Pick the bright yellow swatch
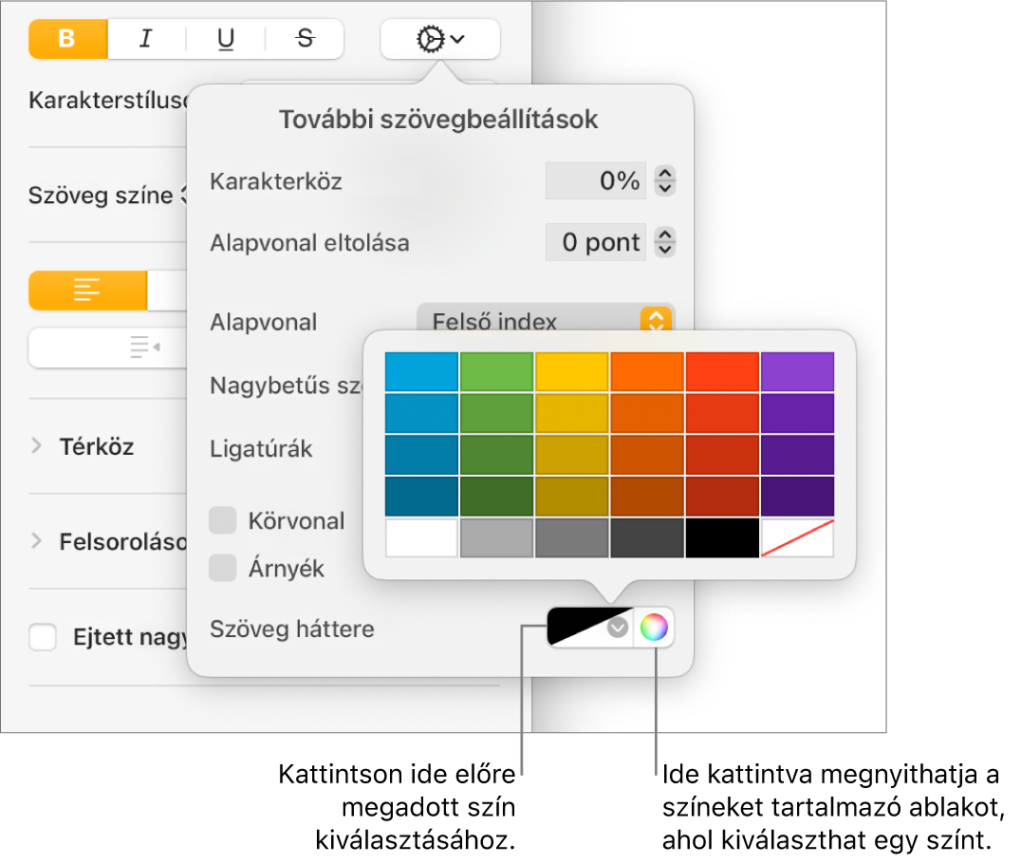The height and width of the screenshot is (864, 1021). pos(572,371)
